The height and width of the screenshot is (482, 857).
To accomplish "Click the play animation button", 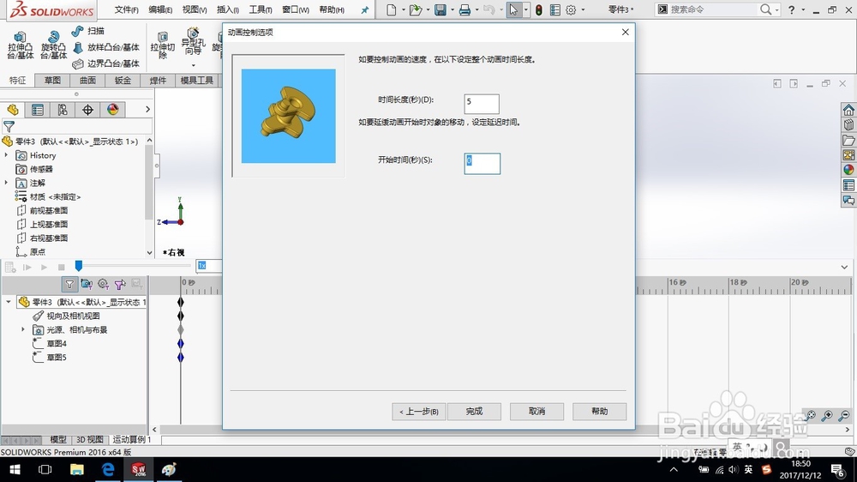I will point(45,268).
